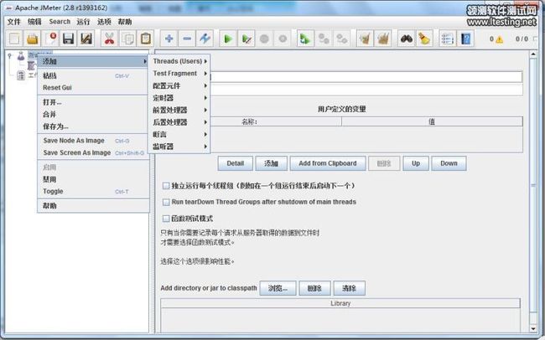Click Remote Start All icon
This screenshot has height=340, width=545.
pyautogui.click(x=305, y=39)
